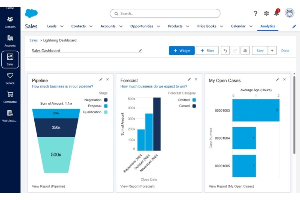The image size is (300, 200).
Task: Edit the Pipeline widget with pencil icon
Action: coord(101,80)
